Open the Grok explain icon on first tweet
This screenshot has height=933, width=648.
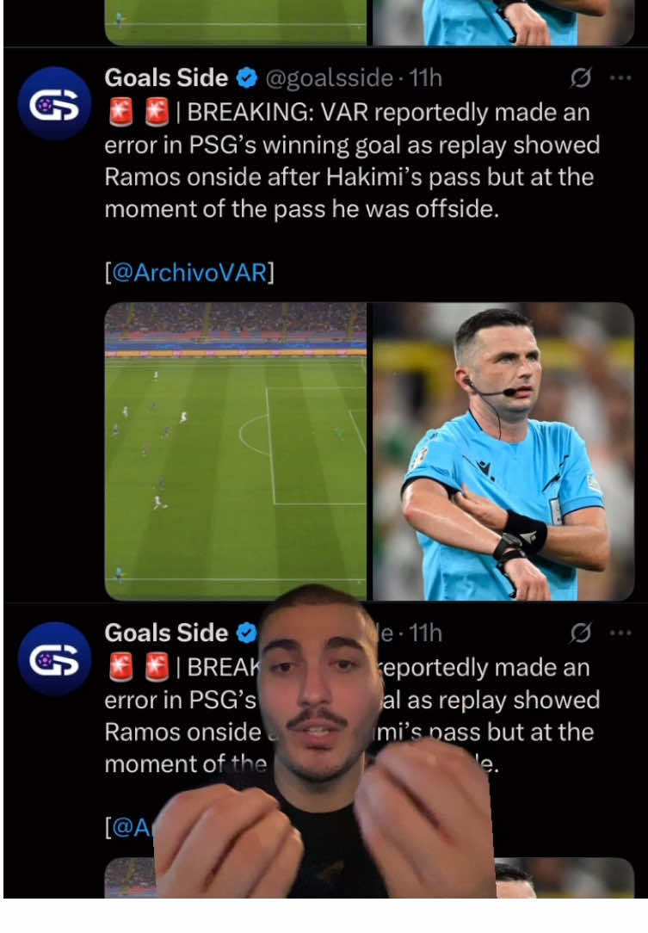pyautogui.click(x=580, y=77)
